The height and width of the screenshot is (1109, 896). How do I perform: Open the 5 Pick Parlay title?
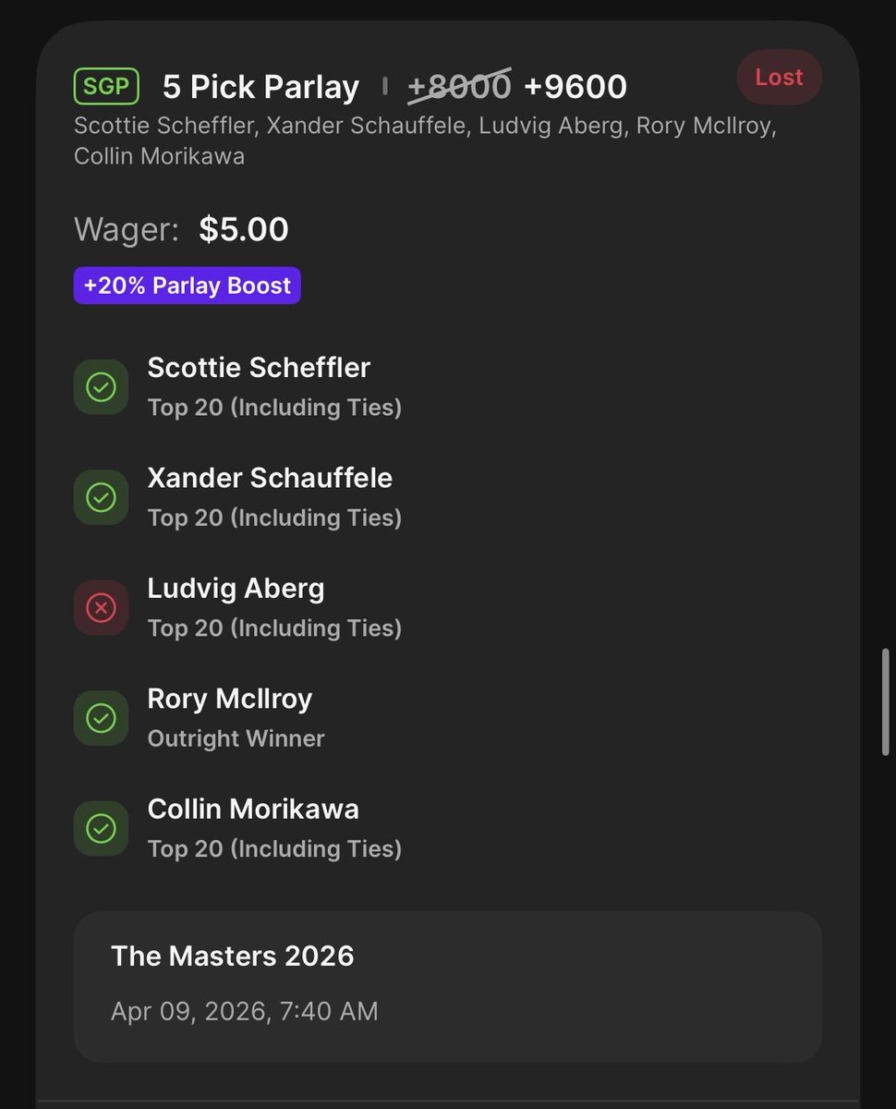260,88
